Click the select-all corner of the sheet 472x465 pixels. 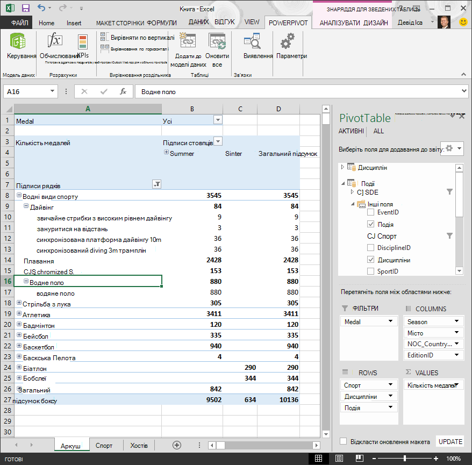click(x=8, y=109)
